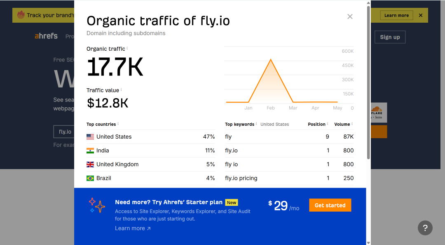This screenshot has height=245, width=445.
Task: Click the 87K volume value
Action: pyautogui.click(x=349, y=137)
